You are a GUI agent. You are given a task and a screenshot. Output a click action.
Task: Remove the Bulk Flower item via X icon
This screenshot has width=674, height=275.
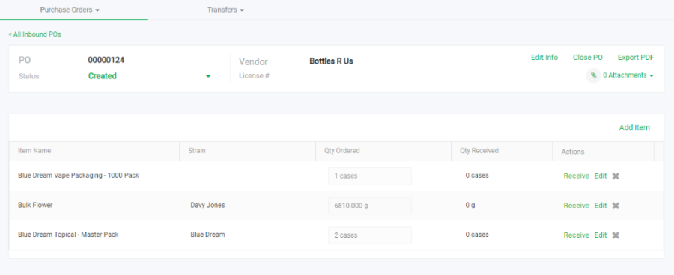[x=616, y=206]
